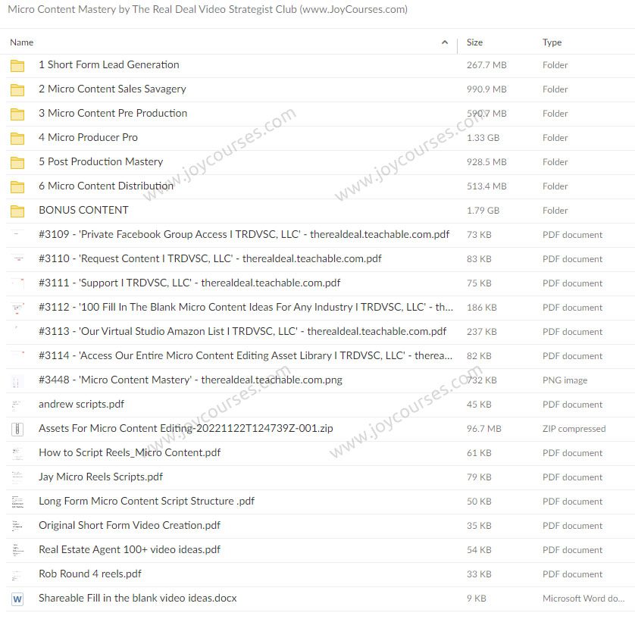Image resolution: width=635 pixels, height=619 pixels.
Task: Select the PDF thumbnail for #3112 Fill In The Blank ideas
Action: coord(17,308)
